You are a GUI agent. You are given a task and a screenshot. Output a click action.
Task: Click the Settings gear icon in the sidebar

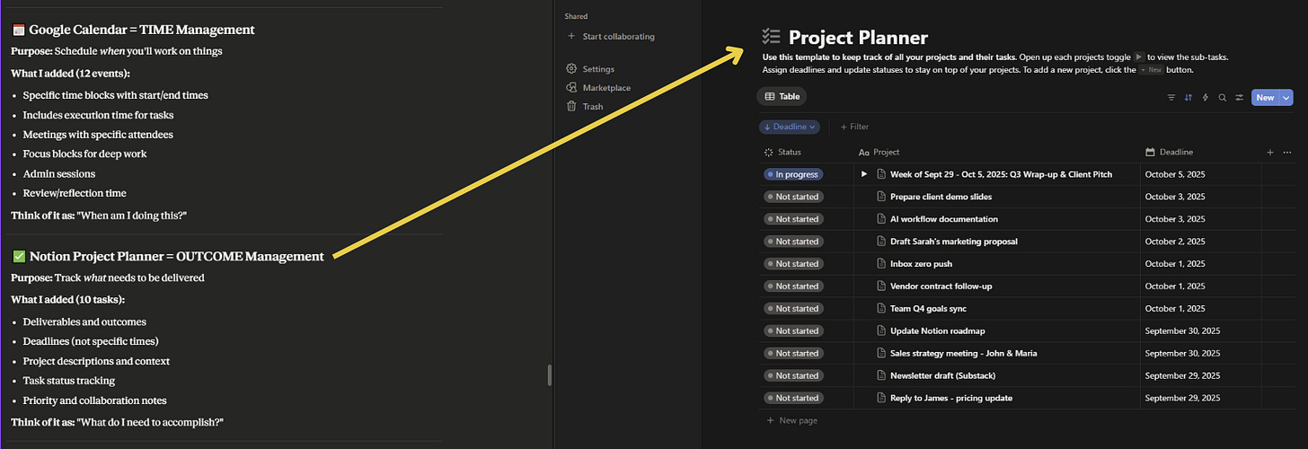click(x=571, y=68)
